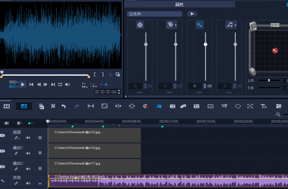Open the Subtitle Editor
Viewport: 288px width, 189px height.
click(x=197, y=106)
